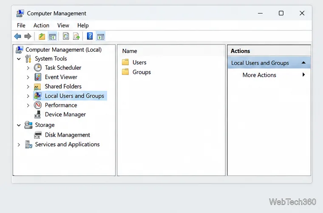The width and height of the screenshot is (323, 213).
Task: Collapse Local Users and Groups actions section arrow
Action: tap(303, 63)
